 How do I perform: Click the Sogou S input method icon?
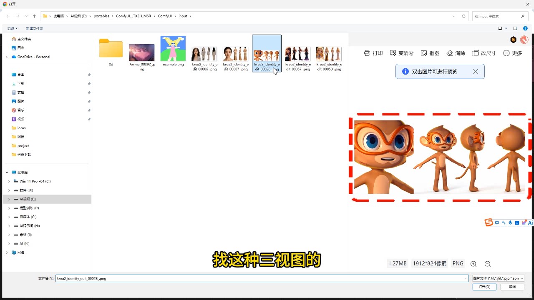point(489,222)
